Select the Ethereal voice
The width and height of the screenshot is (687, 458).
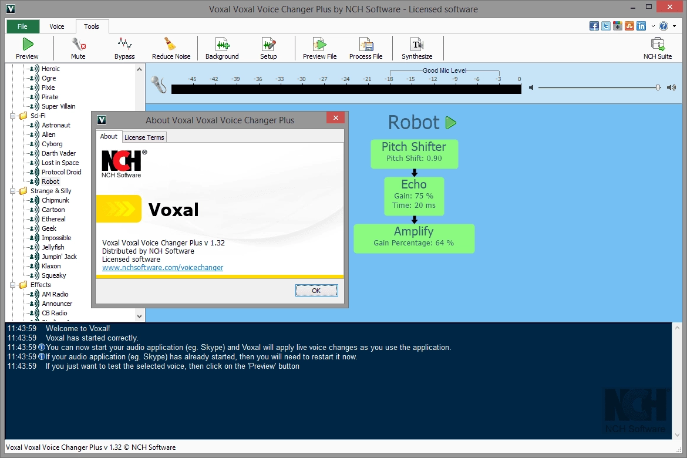tap(53, 219)
